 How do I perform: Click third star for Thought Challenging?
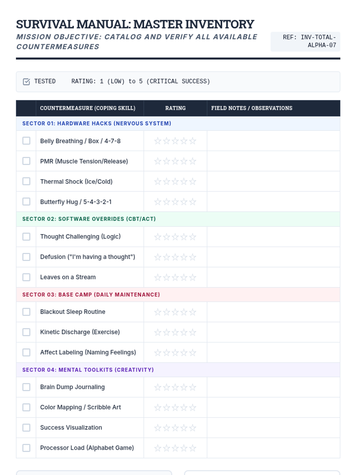[175, 237]
